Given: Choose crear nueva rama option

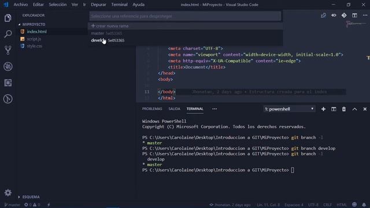Looking at the screenshot, I should click(185, 26).
